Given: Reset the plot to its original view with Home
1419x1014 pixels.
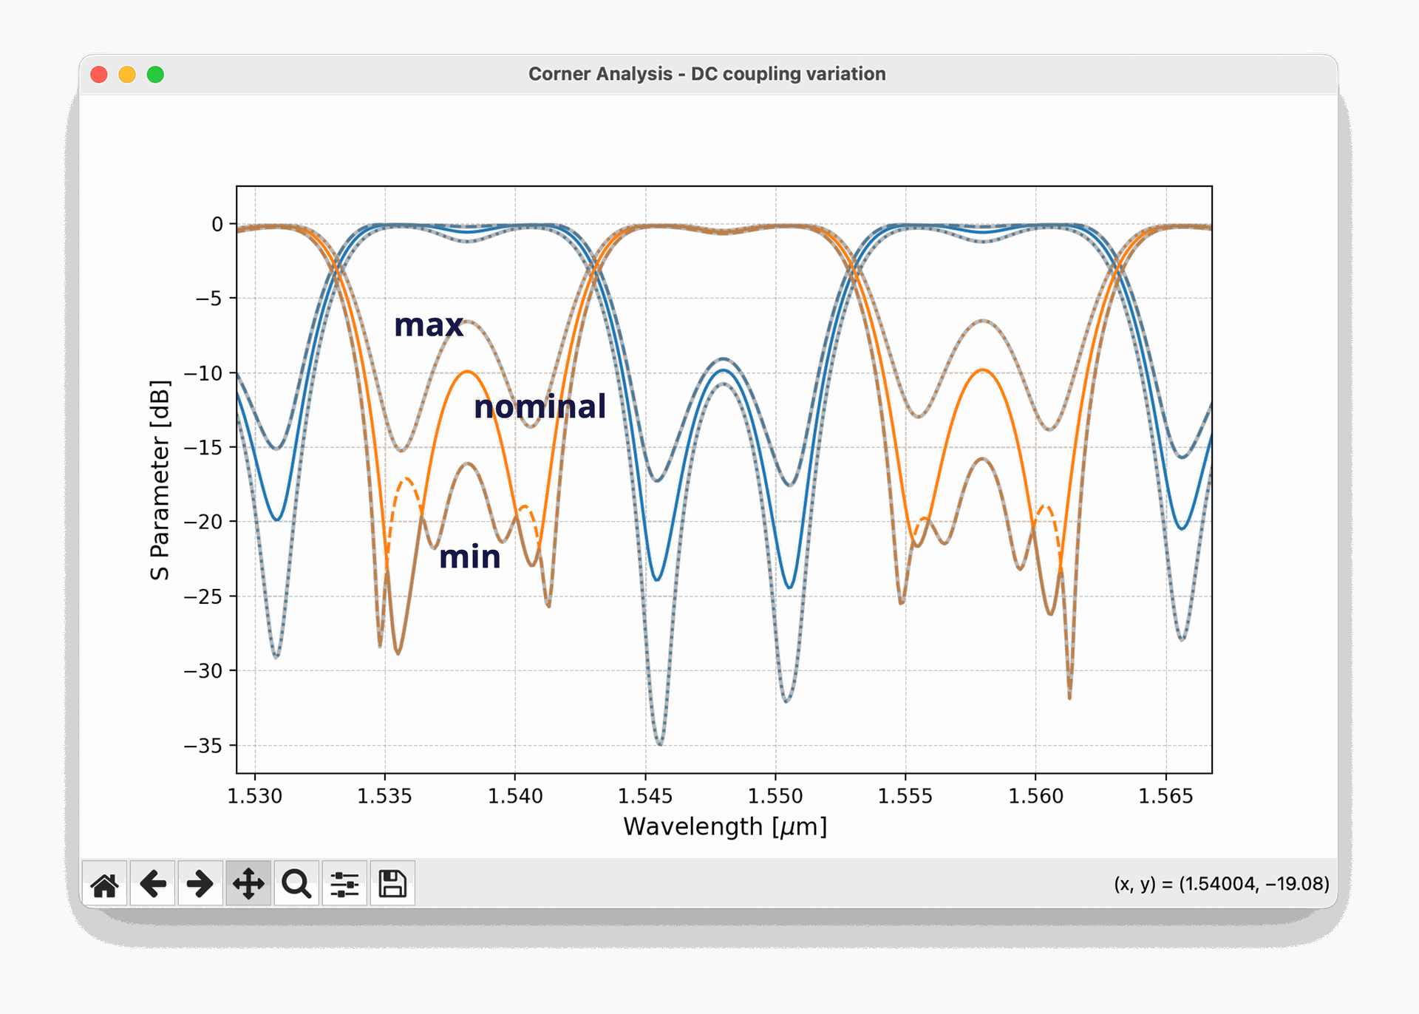Looking at the screenshot, I should [x=104, y=883].
